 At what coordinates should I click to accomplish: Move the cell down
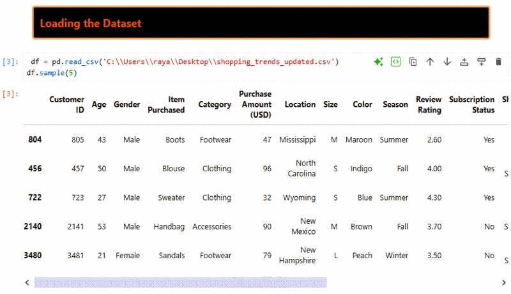point(447,62)
